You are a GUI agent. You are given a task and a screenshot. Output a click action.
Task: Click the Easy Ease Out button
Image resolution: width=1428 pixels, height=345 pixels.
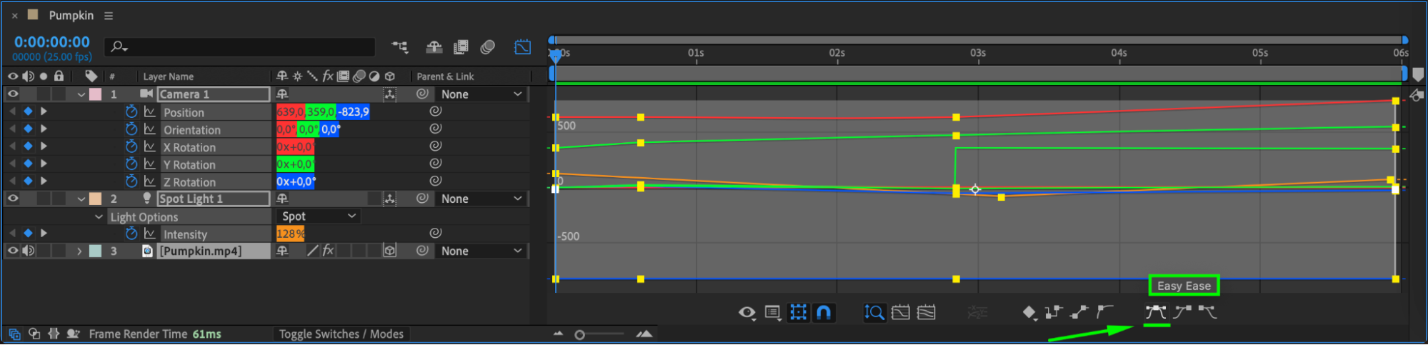point(1207,312)
